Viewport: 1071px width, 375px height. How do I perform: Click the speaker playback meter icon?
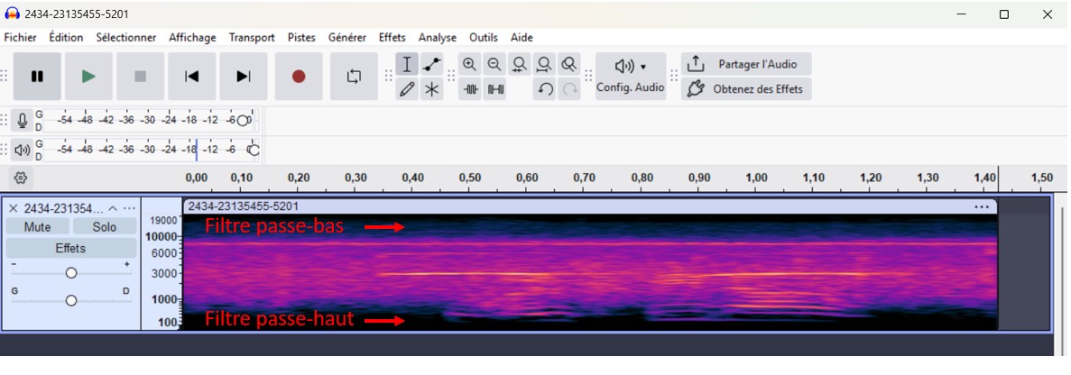[23, 150]
